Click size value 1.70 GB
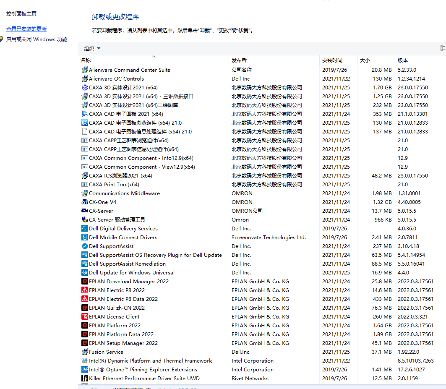Screen dimensions: 446x389 382,87
